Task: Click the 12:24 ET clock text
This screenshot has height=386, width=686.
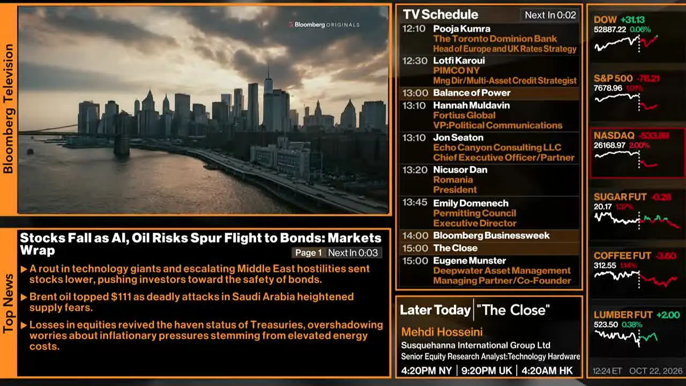Action: 607,371
